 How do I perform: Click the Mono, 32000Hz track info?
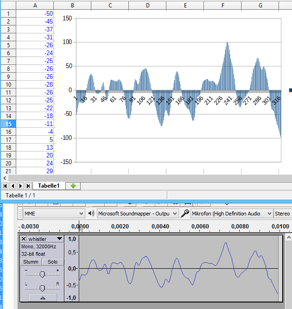pos(38,246)
